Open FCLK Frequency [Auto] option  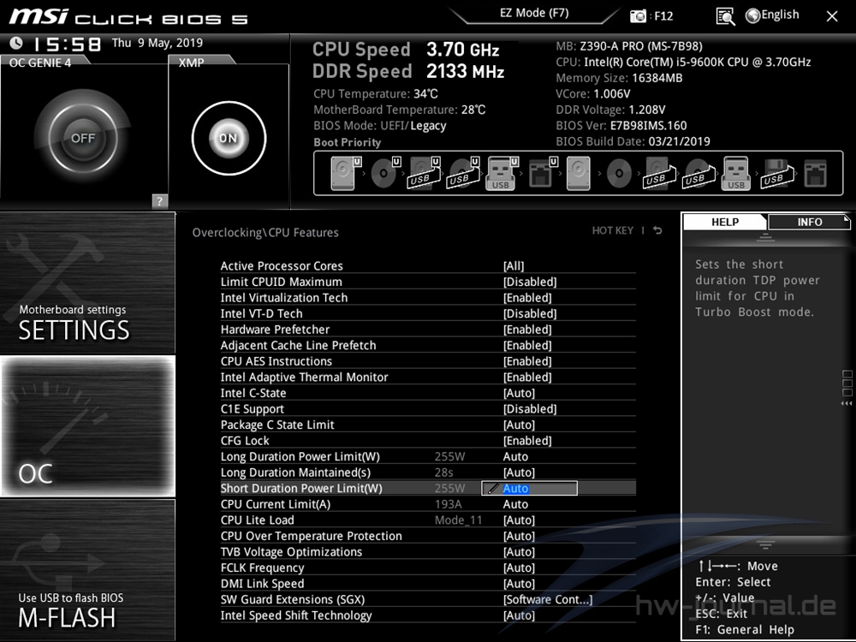click(428, 568)
